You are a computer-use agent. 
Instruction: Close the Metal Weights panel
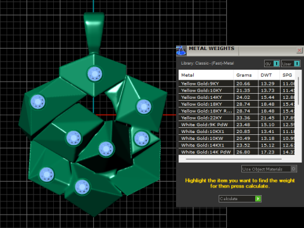(299, 50)
